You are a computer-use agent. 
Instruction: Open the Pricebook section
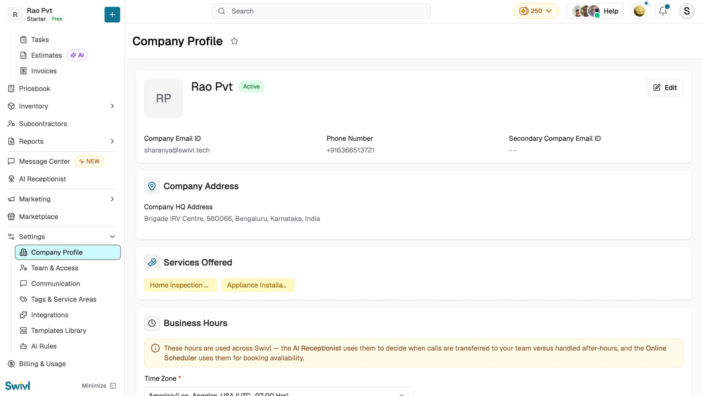click(34, 89)
